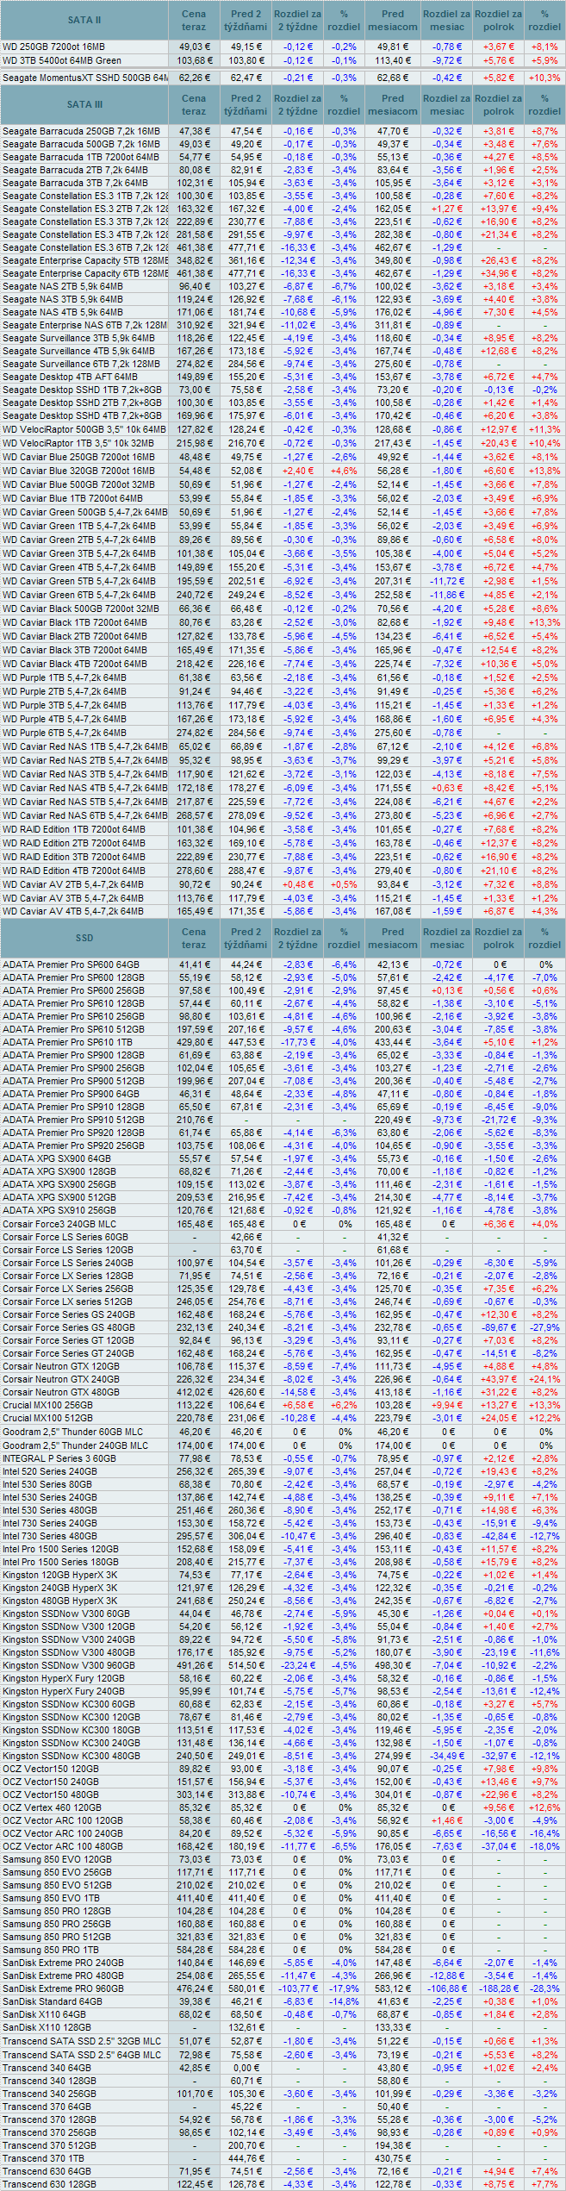Click Corsair Neutron GTX 240GB product name

61,1380
